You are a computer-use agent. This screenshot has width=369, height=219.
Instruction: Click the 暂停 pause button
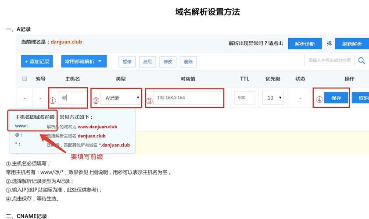(x=127, y=62)
